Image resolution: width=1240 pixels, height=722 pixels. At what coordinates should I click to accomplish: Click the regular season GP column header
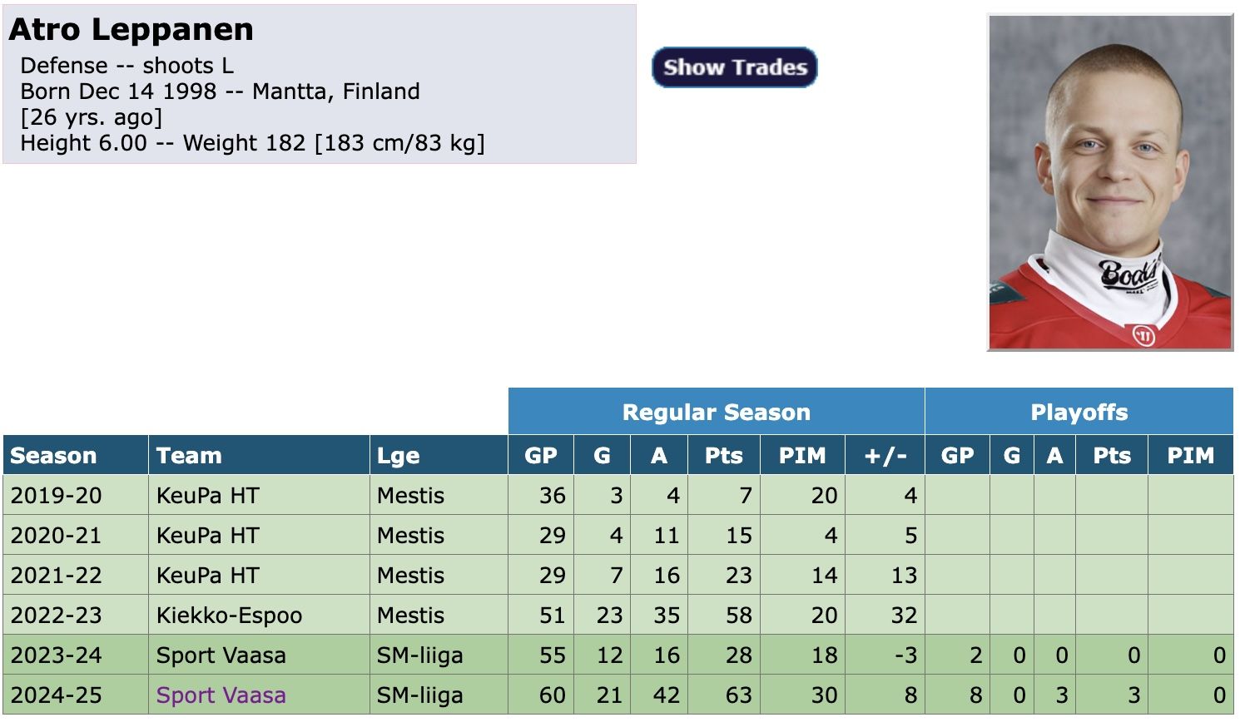(540, 456)
